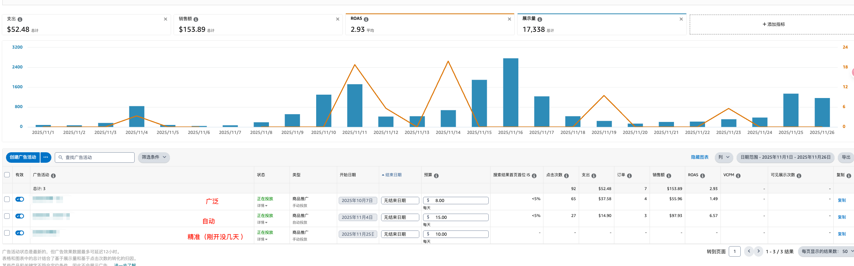854x266 pixels.
Task: Click the info icon beside ROAS metric card
Action: [x=366, y=19]
